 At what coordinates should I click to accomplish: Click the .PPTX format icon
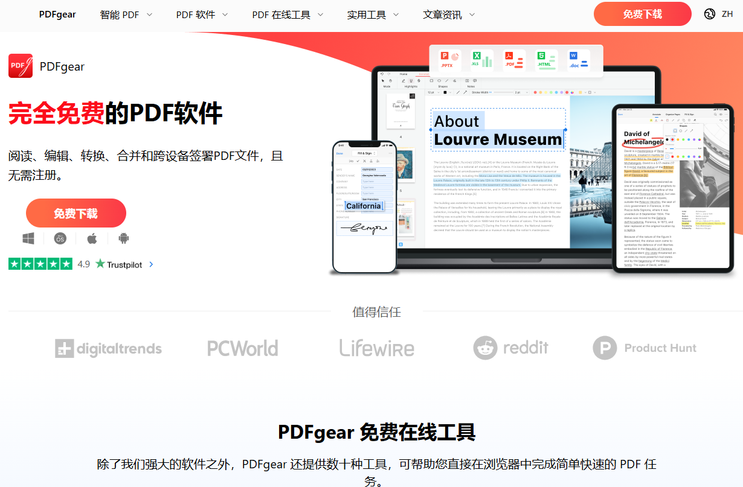coord(449,60)
